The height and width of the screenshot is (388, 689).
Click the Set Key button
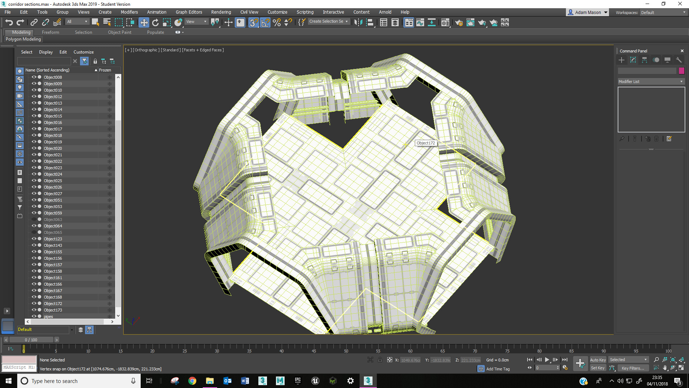598,368
